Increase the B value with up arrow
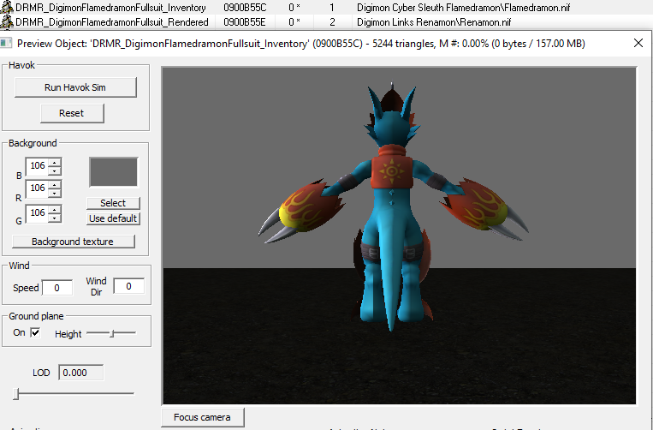The image size is (653, 430). [x=55, y=163]
